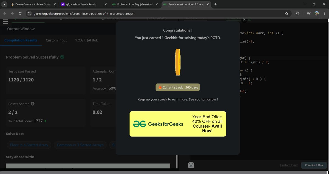Open the Y.O.G.I. (AI Bot) tab
The height and width of the screenshot is (174, 329).
87,40
